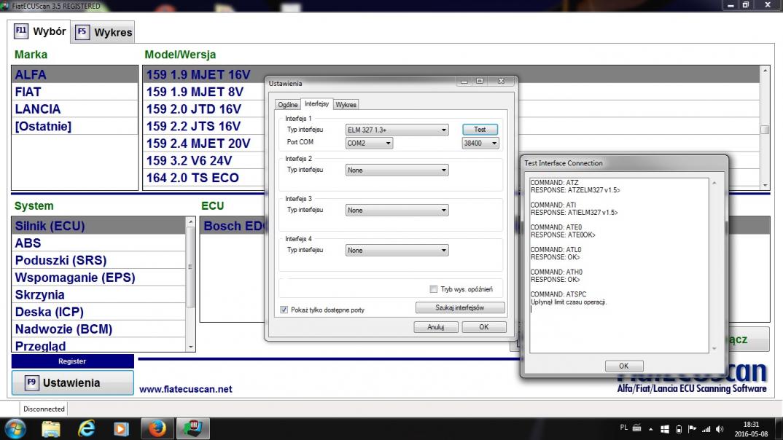The width and height of the screenshot is (783, 440).
Task: Click inside the test log text area
Action: pos(619,265)
